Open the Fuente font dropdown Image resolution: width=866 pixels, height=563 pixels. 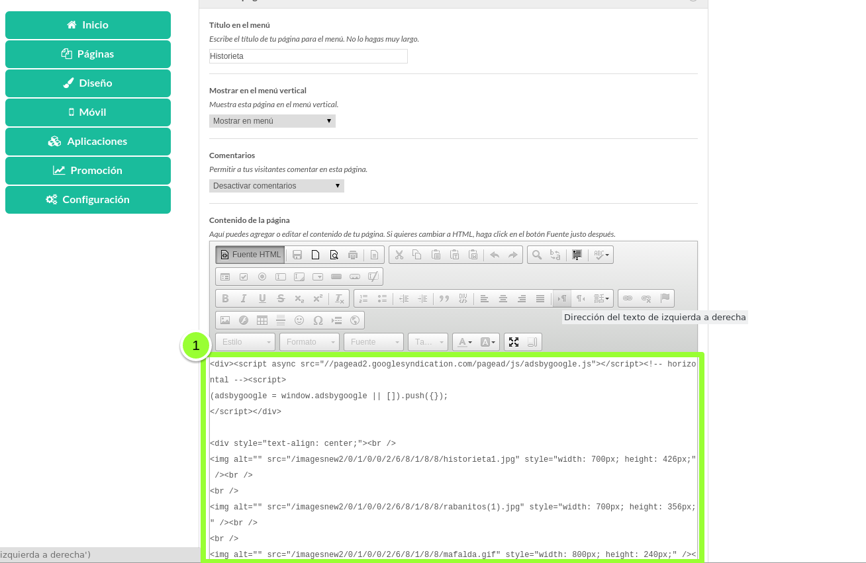(374, 342)
